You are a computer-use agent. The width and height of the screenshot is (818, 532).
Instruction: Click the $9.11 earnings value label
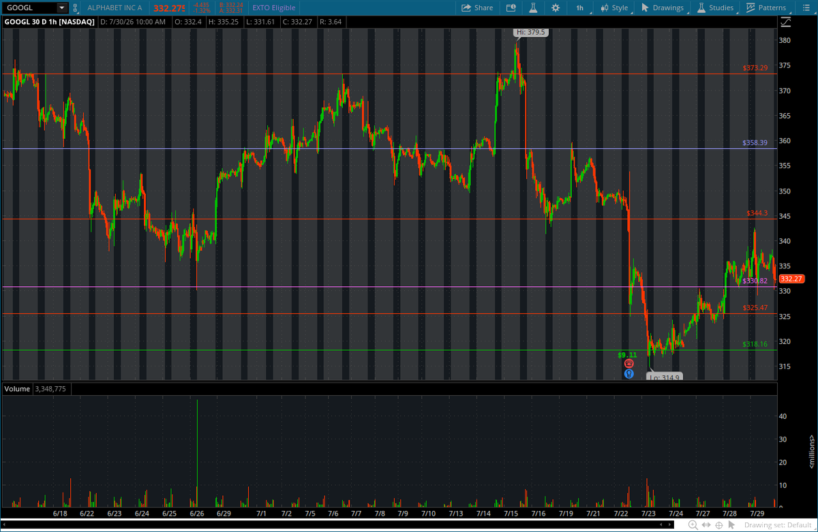pos(628,355)
